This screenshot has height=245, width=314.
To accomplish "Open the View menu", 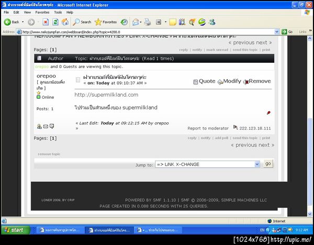I will (27, 12).
